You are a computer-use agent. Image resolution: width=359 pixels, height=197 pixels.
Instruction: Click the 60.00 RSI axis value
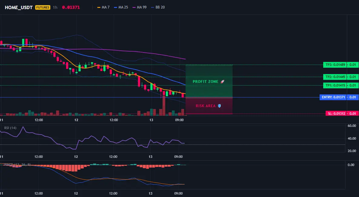point(352,126)
